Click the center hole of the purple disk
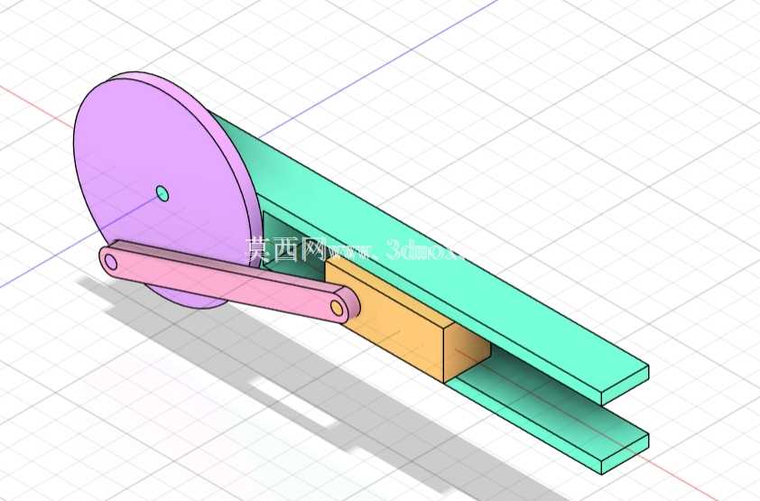Screen dimensions: 760x501 pos(162,194)
